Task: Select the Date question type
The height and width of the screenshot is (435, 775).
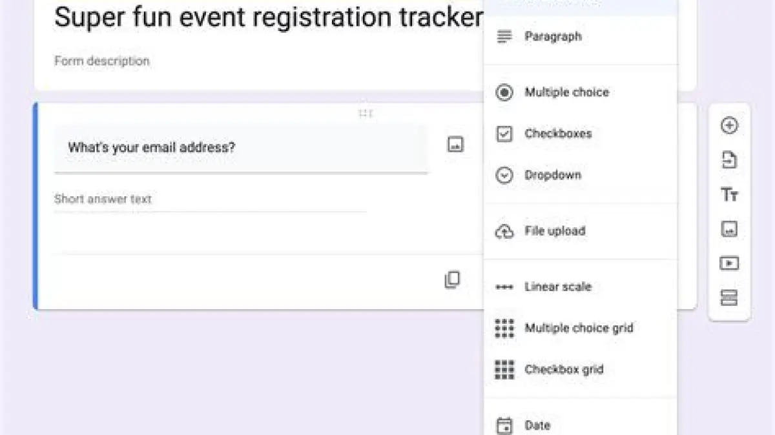Action: click(x=537, y=425)
